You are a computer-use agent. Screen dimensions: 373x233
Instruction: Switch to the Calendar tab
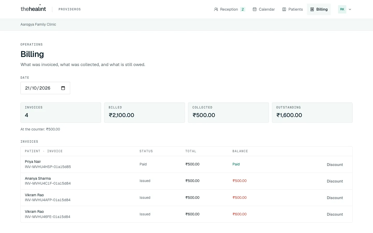tap(264, 9)
